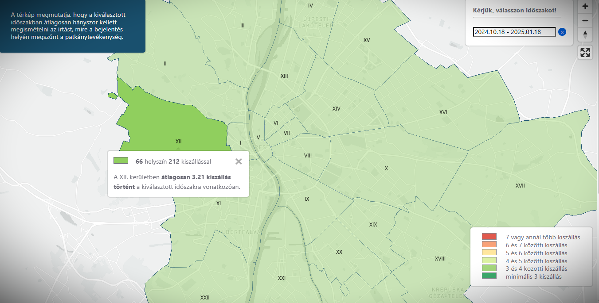The image size is (599, 303).
Task: Select district XX on the map
Action: [x=339, y=252]
